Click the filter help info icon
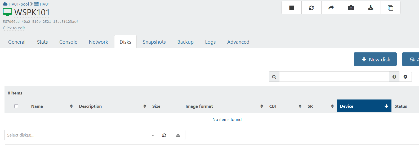The image size is (419, 145). 394,77
